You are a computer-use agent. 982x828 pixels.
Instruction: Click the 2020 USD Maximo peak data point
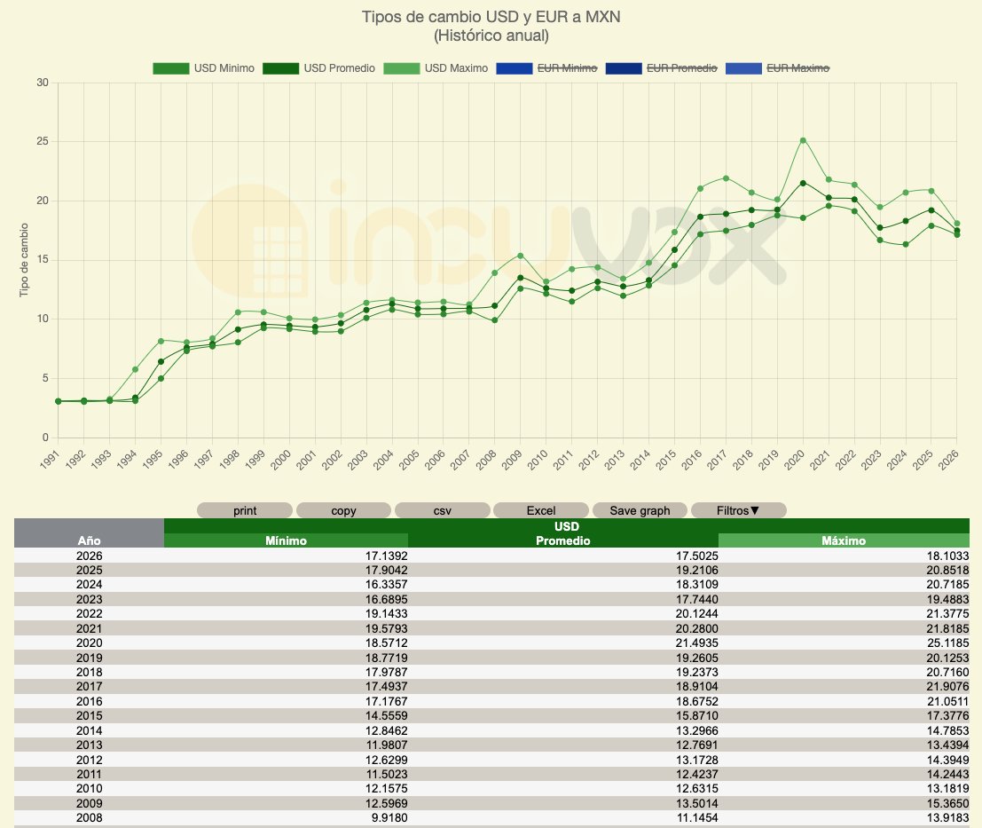803,140
